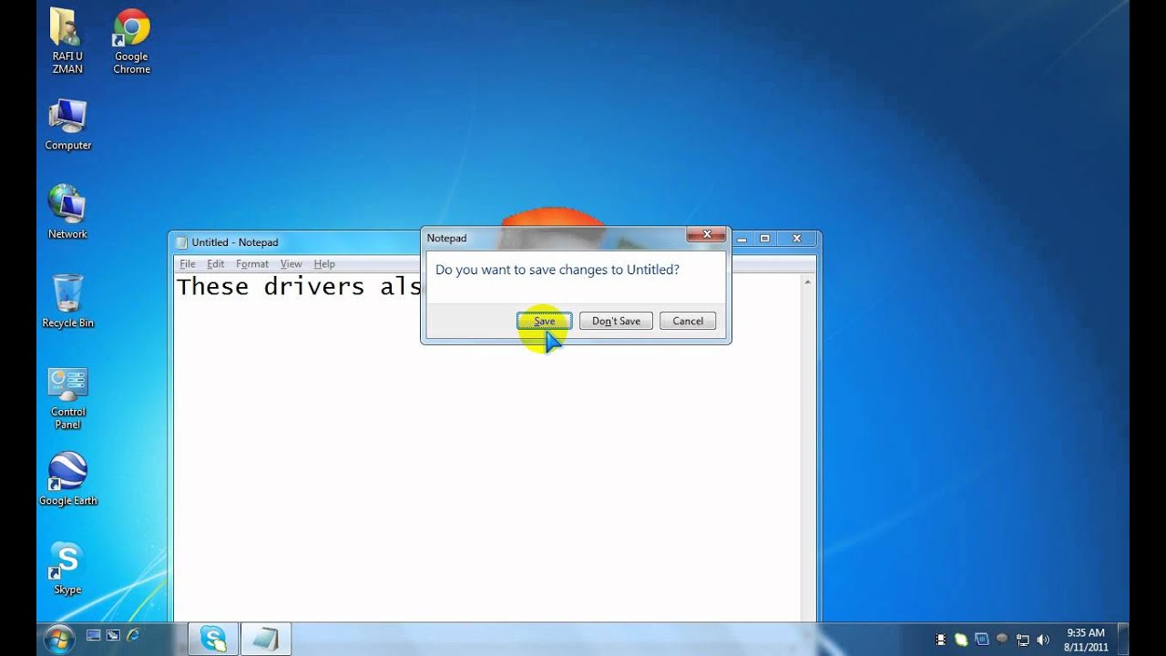Click the Notepad taskbar button
This screenshot has height=656, width=1166.
tap(266, 639)
